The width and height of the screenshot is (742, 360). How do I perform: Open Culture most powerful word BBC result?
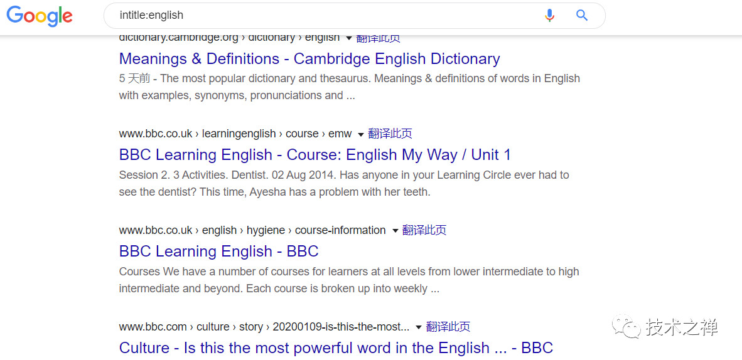(x=336, y=347)
